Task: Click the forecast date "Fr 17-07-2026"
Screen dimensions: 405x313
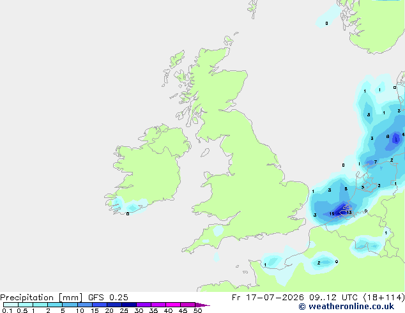Action: (x=268, y=298)
